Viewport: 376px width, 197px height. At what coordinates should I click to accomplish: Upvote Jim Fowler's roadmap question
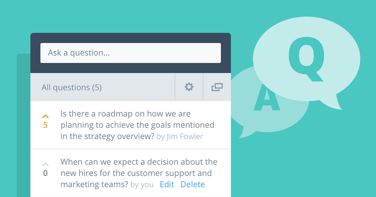tap(45, 116)
